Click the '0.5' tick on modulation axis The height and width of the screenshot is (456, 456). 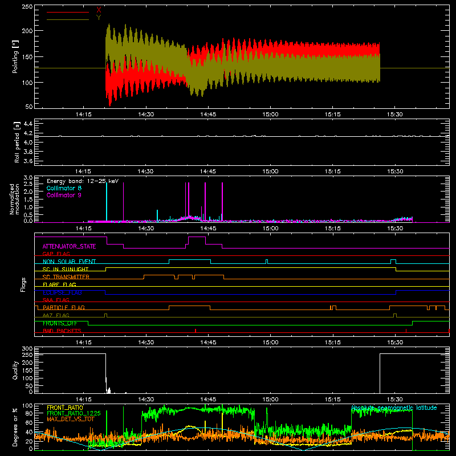click(x=28, y=215)
